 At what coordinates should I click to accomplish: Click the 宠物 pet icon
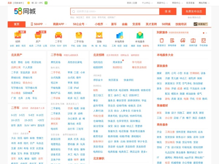(99, 36)
